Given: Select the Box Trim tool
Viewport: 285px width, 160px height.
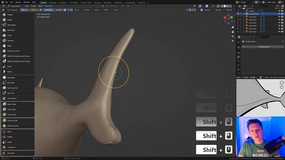Looking at the screenshot, I should pos(18,93).
